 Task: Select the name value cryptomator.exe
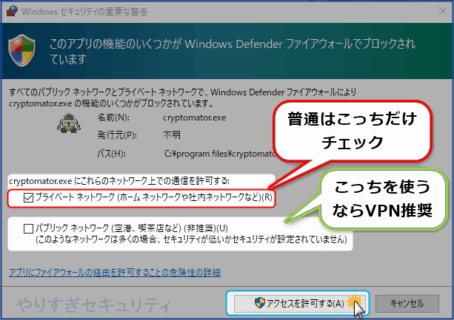click(x=194, y=118)
